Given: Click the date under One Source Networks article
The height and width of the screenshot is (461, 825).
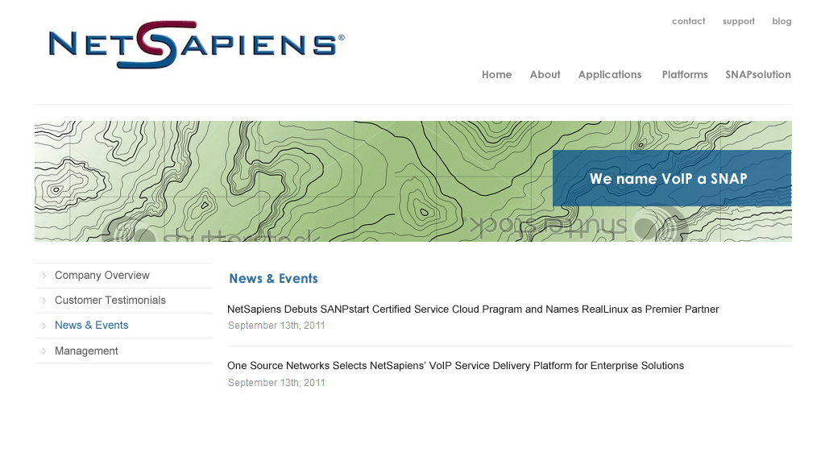Looking at the screenshot, I should (x=276, y=383).
